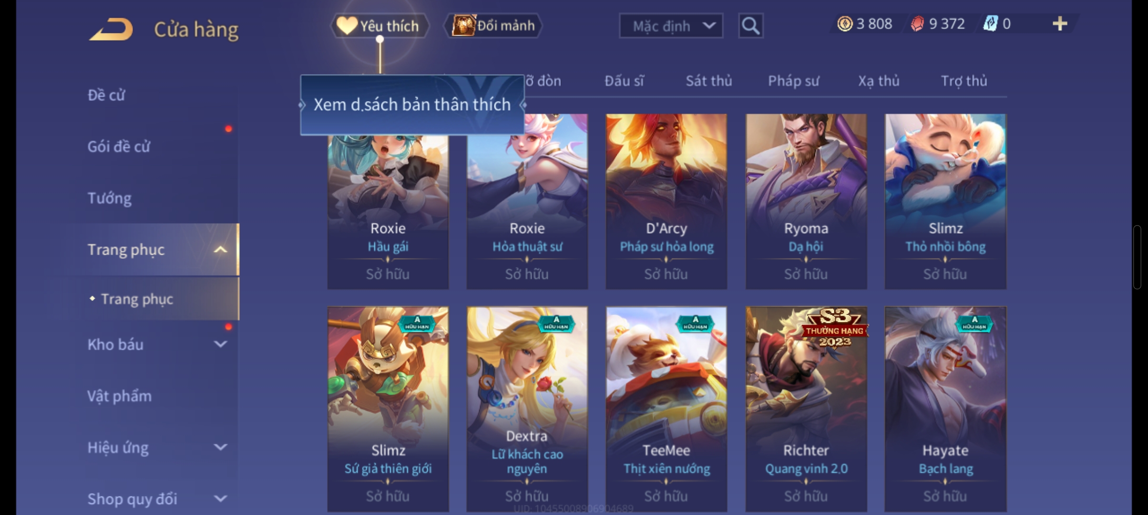Expand the Kho báu sidebar section

pyautogui.click(x=220, y=344)
